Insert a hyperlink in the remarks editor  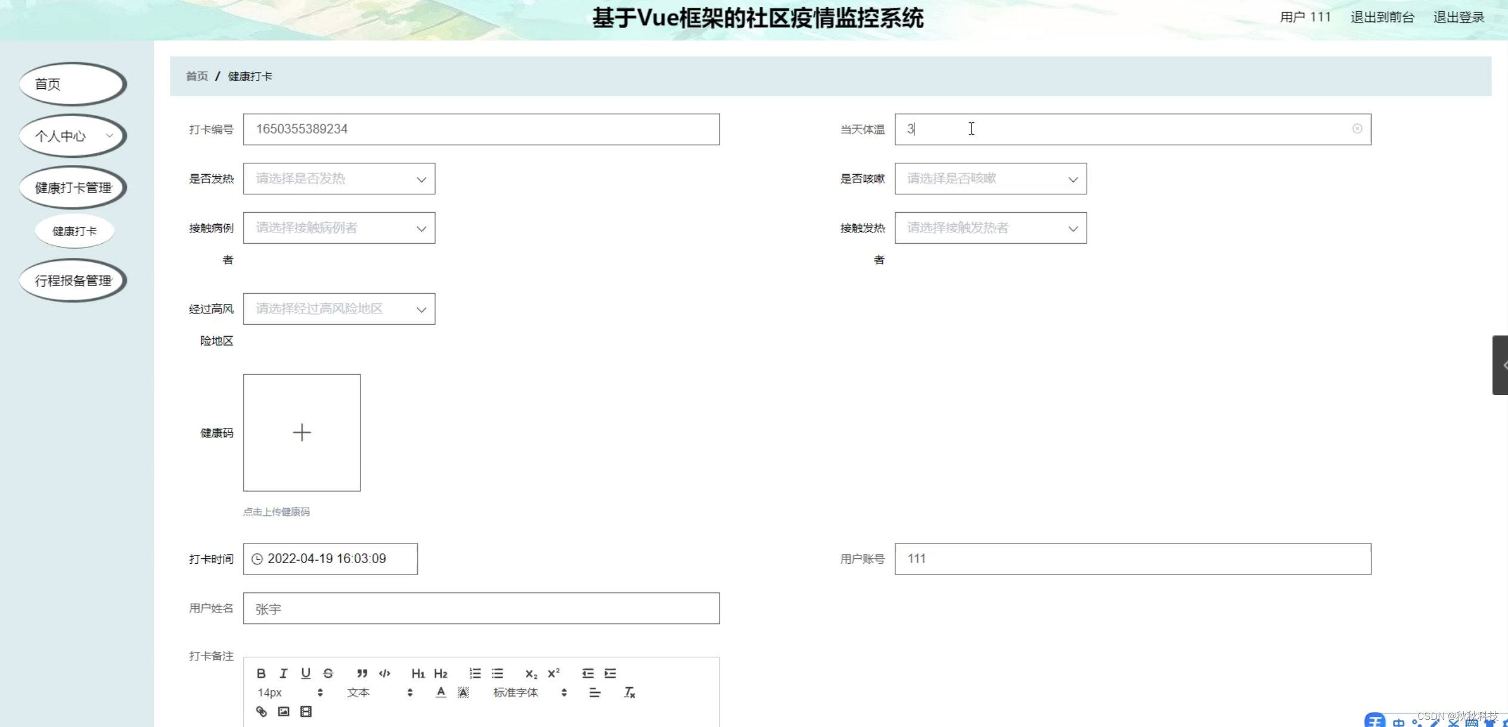tap(261, 711)
